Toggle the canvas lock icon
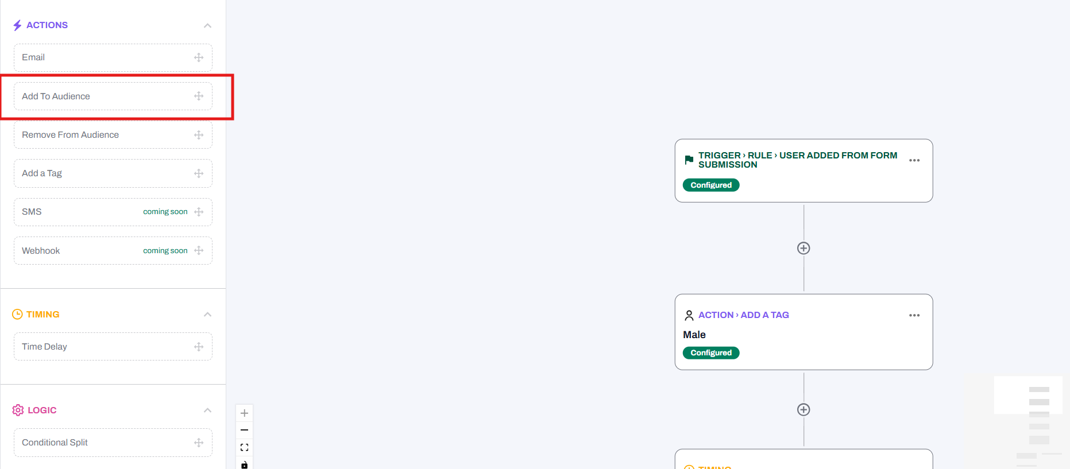This screenshot has height=469, width=1070. 244,464
